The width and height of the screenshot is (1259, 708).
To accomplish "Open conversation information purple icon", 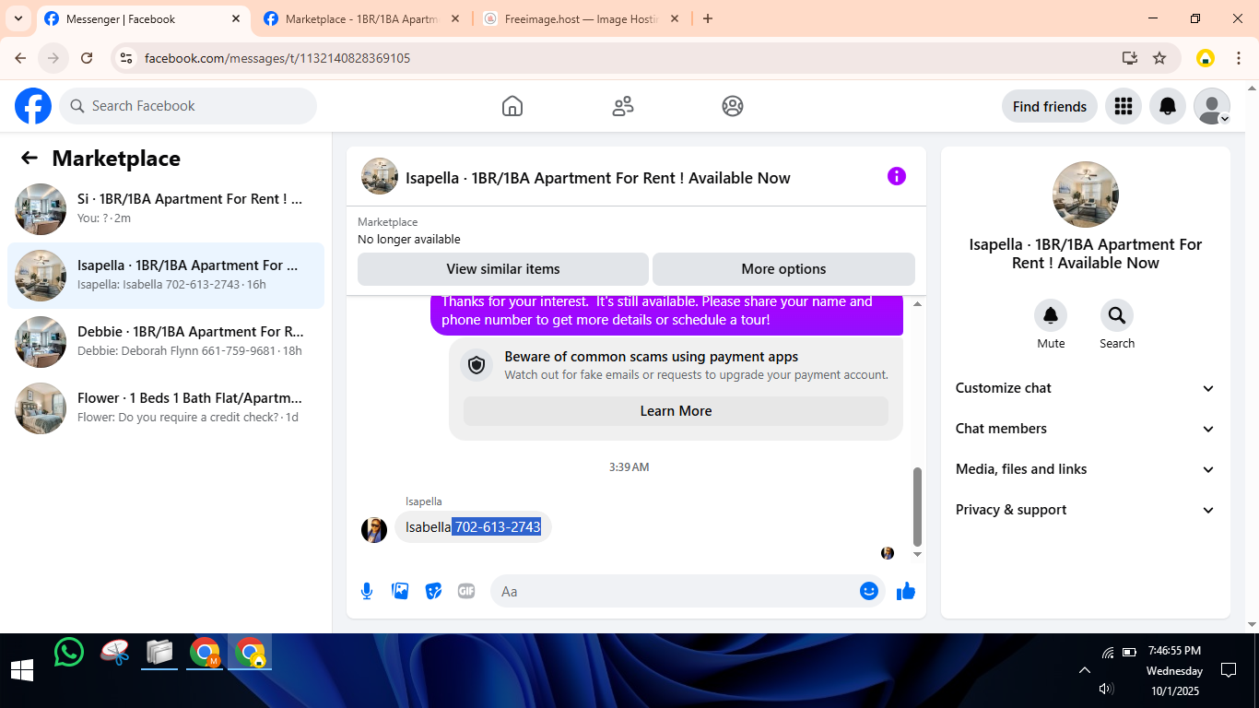I will [897, 176].
